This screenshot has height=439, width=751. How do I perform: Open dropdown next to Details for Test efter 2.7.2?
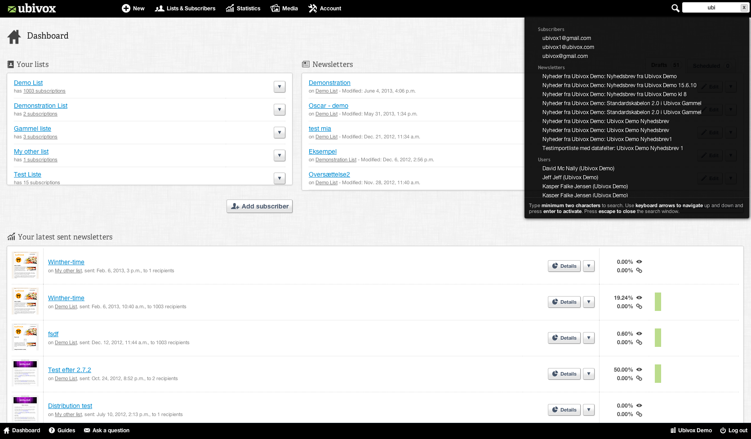tap(589, 374)
